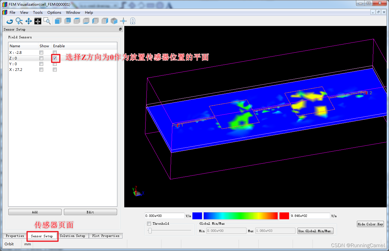
Task: Click the Edit sensor button
Action: click(90, 212)
